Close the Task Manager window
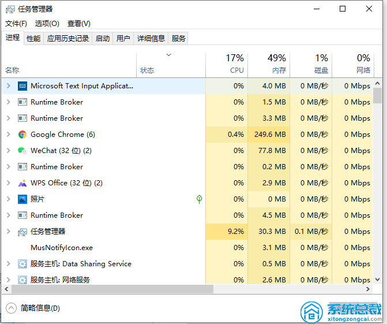Image resolution: width=387 pixels, height=324 pixels. click(x=369, y=9)
